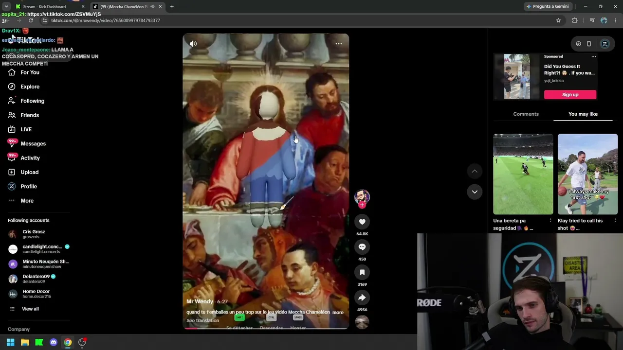Click the Explore compass icon

coord(12,87)
